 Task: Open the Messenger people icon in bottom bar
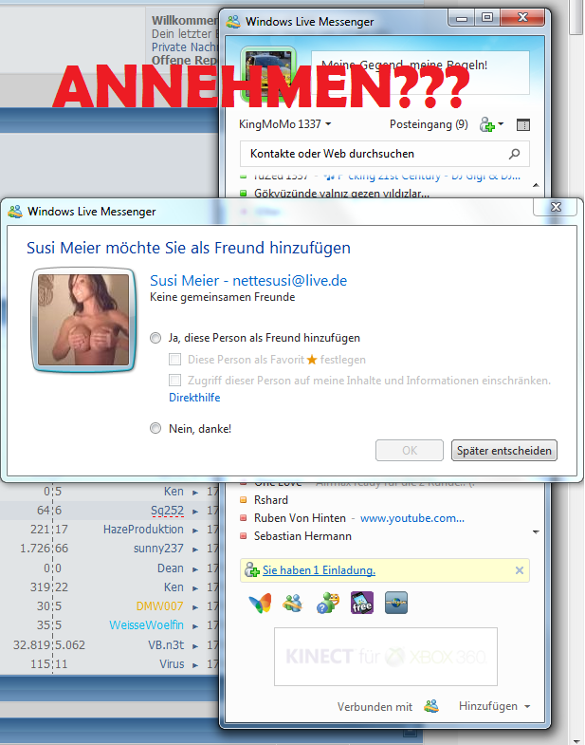coord(292,603)
